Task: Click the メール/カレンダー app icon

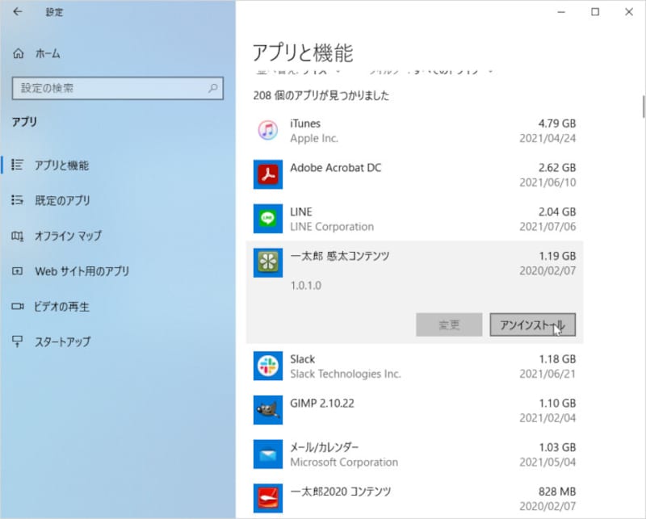Action: click(267, 454)
